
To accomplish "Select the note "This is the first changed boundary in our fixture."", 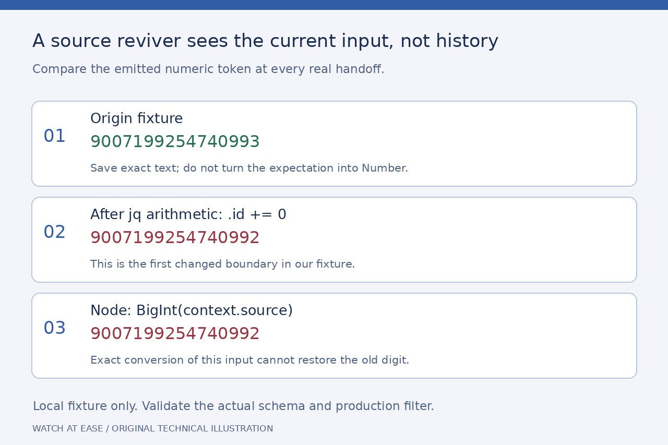I will point(222,264).
